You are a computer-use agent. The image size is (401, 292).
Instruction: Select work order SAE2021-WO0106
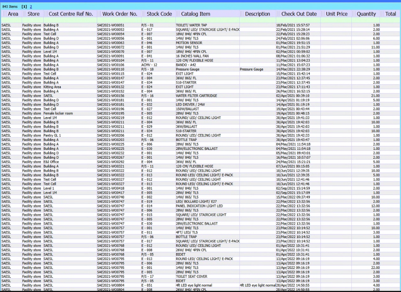click(111, 65)
